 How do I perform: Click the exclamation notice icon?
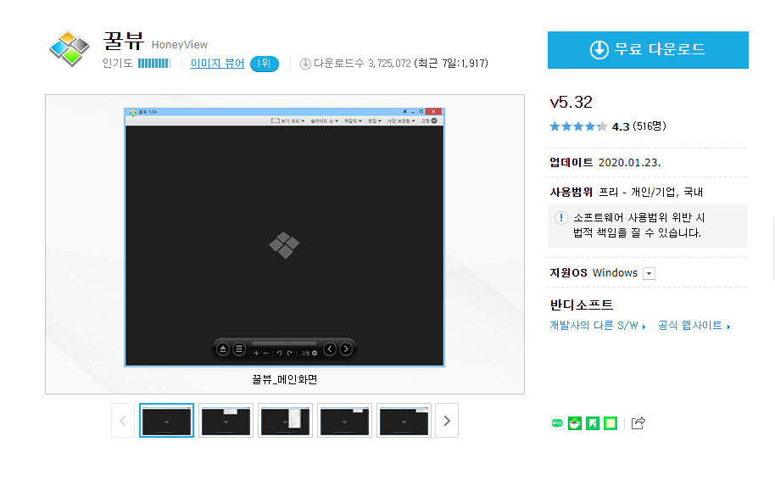[560, 217]
